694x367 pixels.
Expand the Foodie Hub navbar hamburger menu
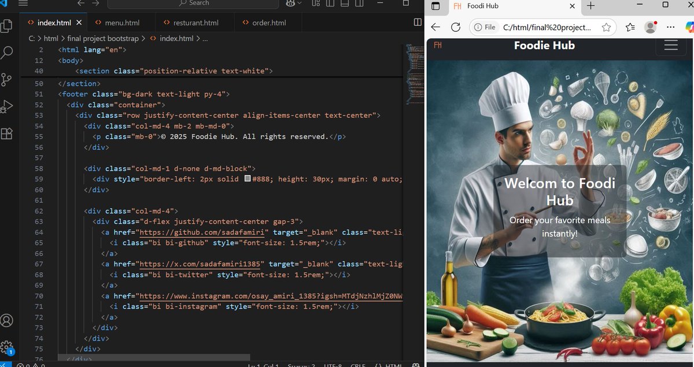(670, 45)
